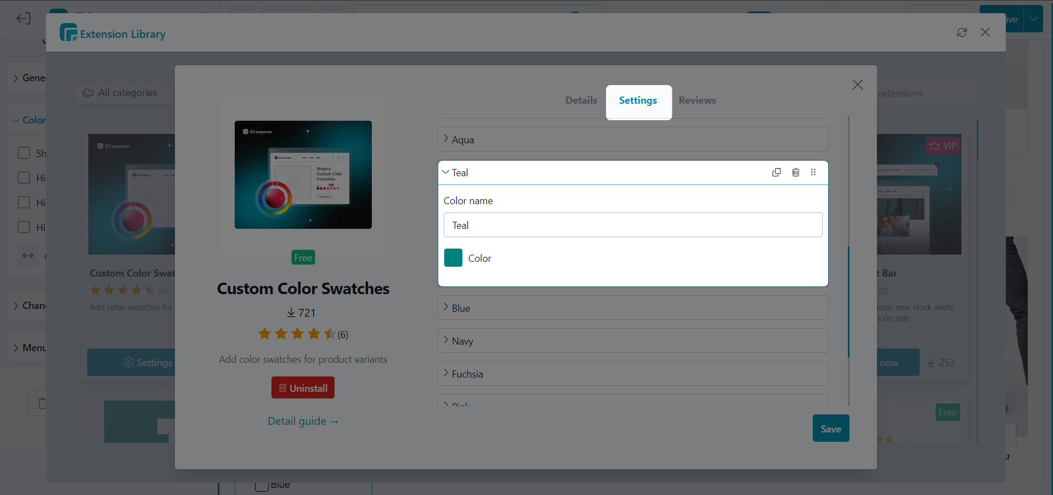Expand the Blue color item
This screenshot has width=1053, height=495.
[633, 308]
